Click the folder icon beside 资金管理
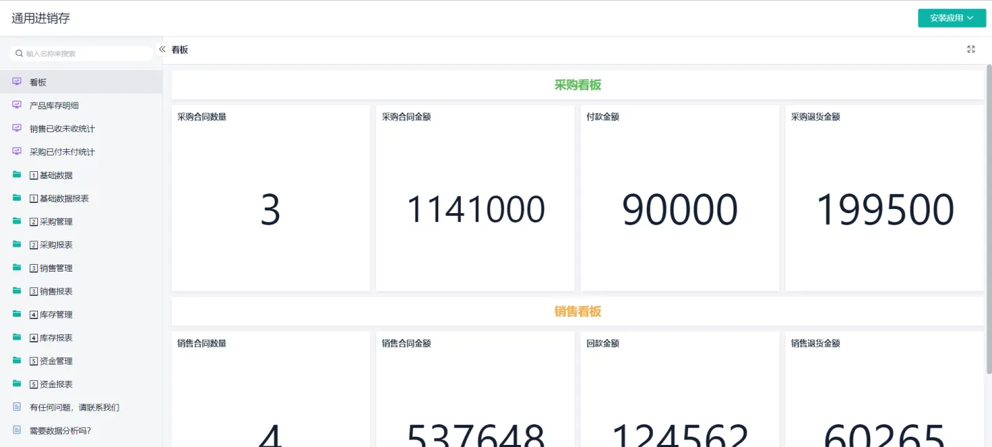Viewport: 992px width, 447px height. coord(17,360)
